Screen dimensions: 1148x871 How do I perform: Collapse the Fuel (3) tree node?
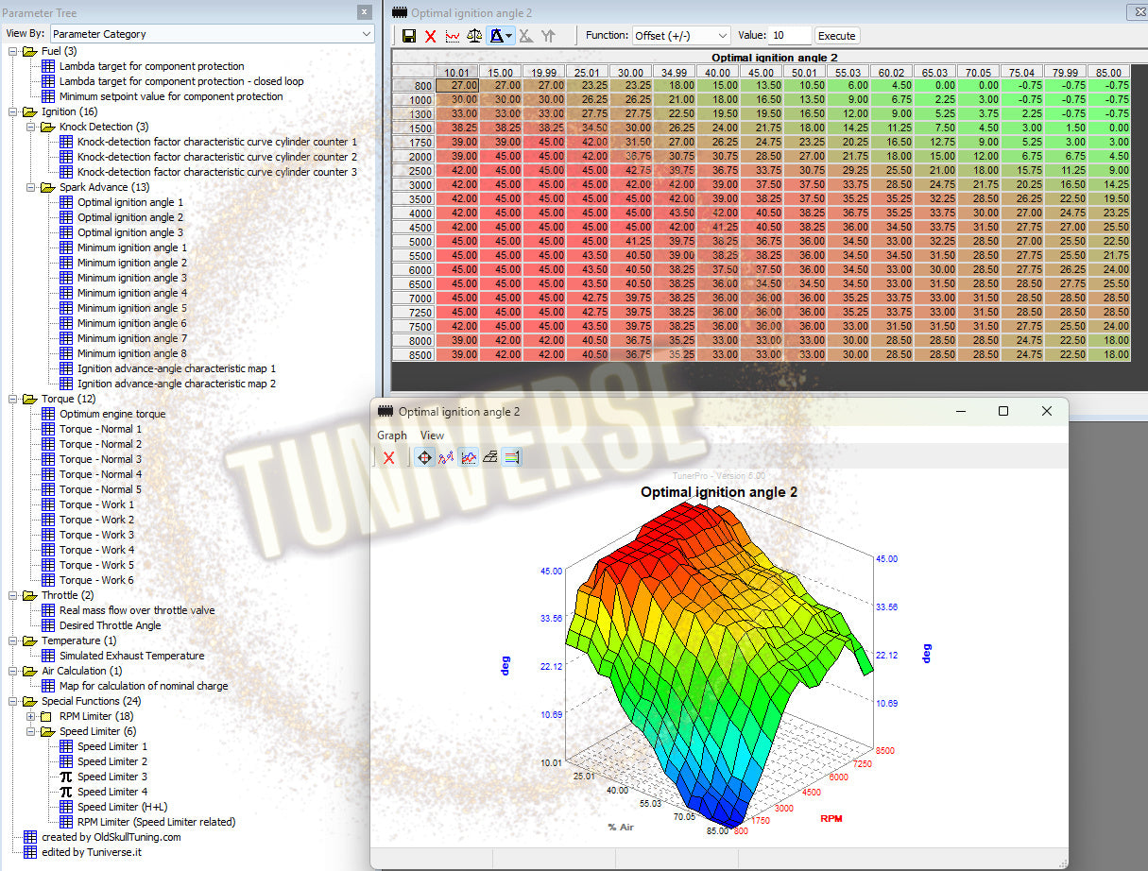point(12,51)
